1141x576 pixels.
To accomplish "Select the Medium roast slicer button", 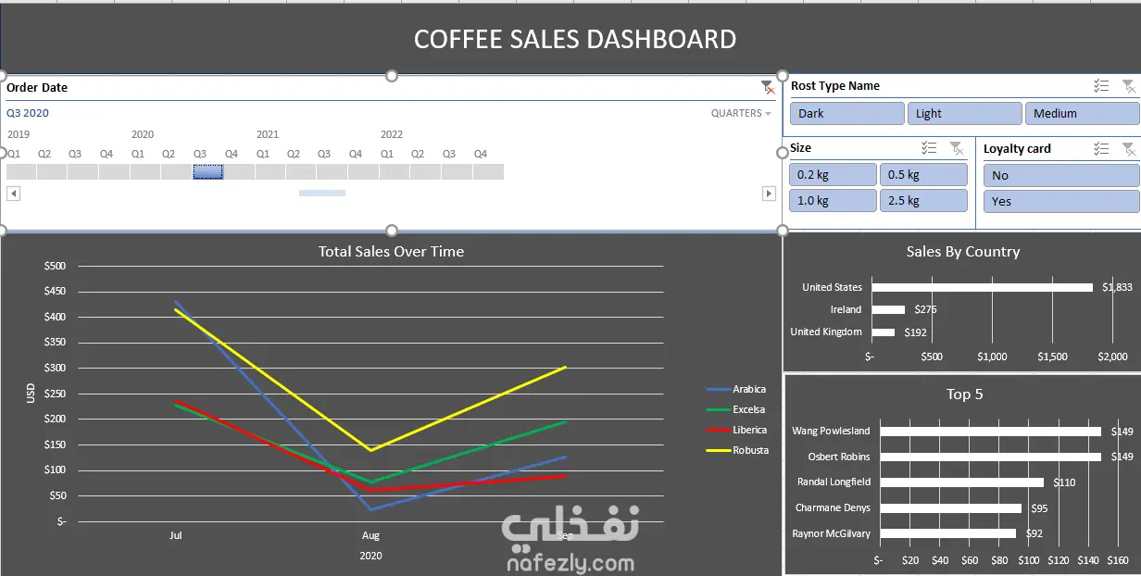I will tap(1082, 113).
